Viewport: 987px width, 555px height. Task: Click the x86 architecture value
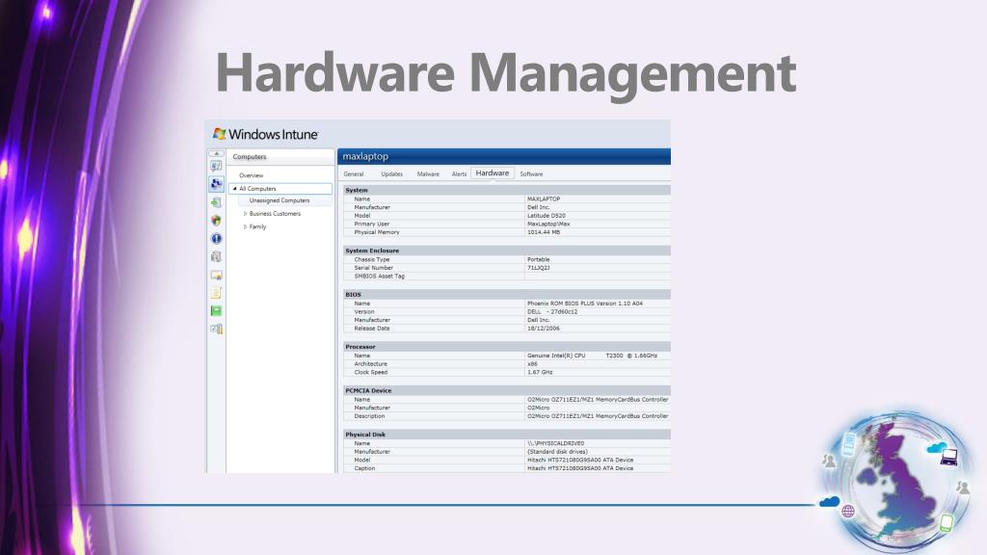(532, 364)
